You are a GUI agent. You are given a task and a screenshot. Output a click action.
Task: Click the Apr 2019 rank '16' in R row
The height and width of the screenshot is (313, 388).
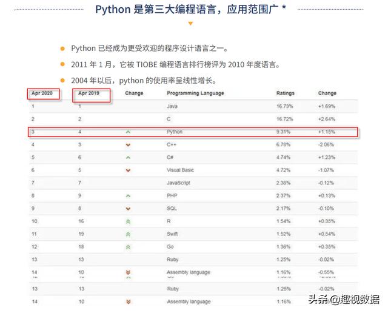81,221
